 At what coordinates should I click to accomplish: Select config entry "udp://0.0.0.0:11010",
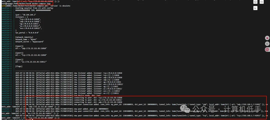30,22
